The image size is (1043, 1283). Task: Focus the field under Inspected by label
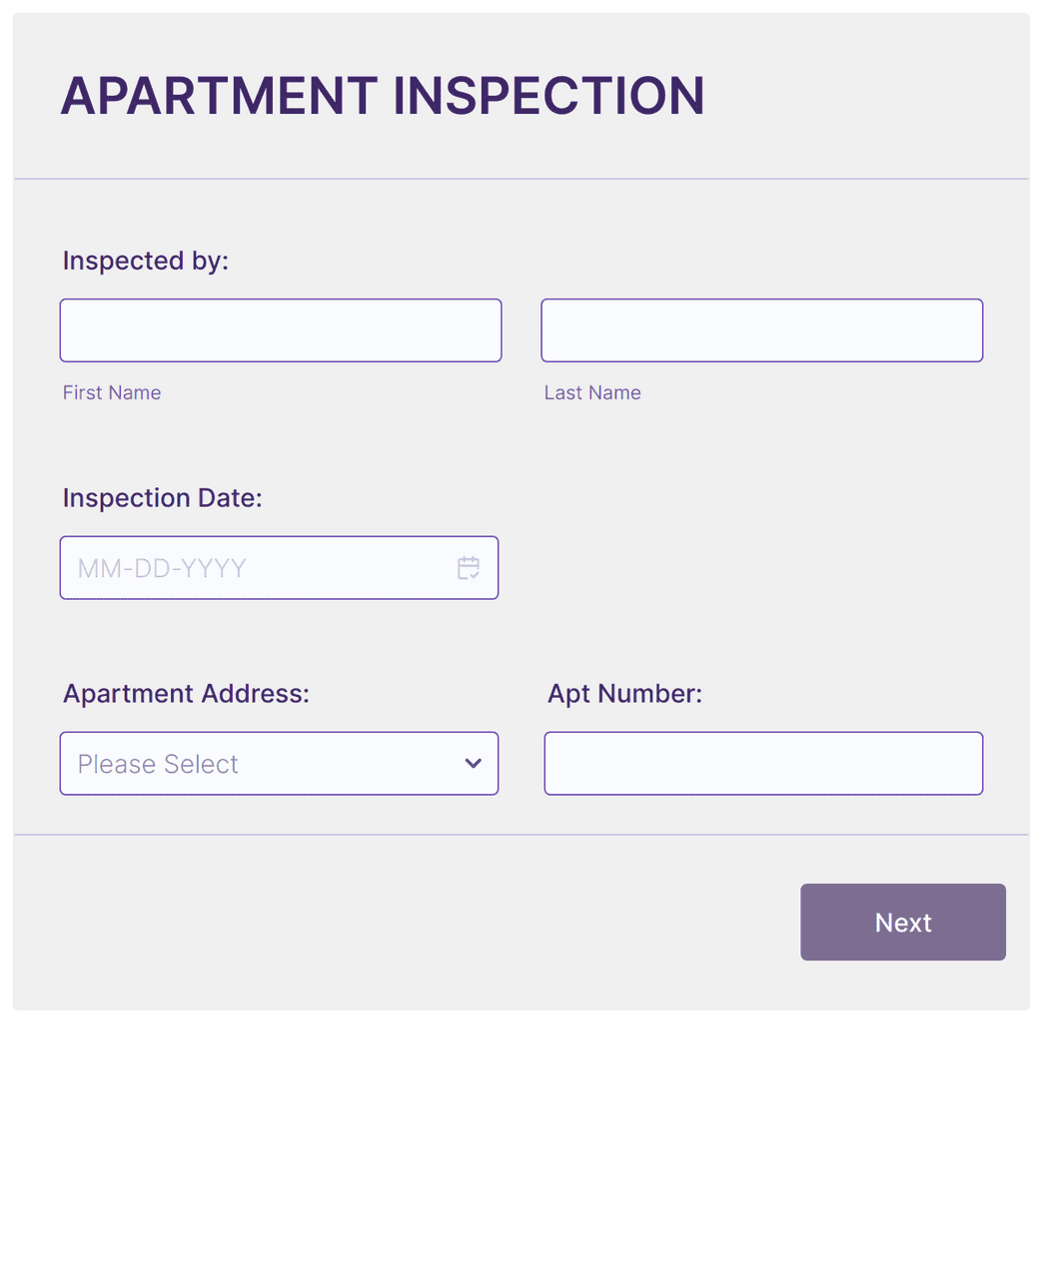[x=280, y=329]
